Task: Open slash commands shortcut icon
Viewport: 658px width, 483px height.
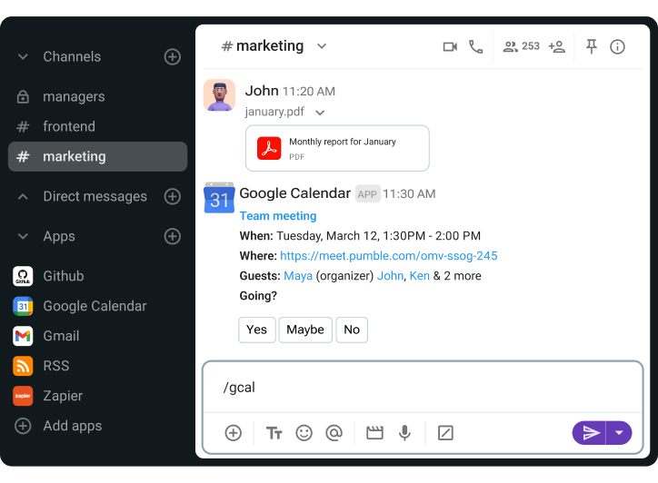Action: click(x=445, y=433)
